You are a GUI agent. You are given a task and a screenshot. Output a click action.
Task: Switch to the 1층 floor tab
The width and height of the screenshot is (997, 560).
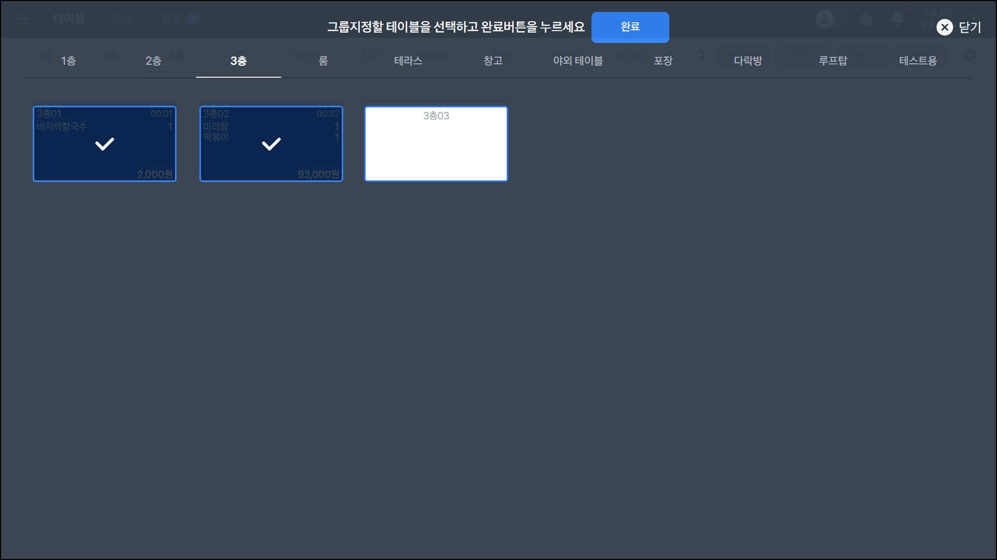click(68, 61)
